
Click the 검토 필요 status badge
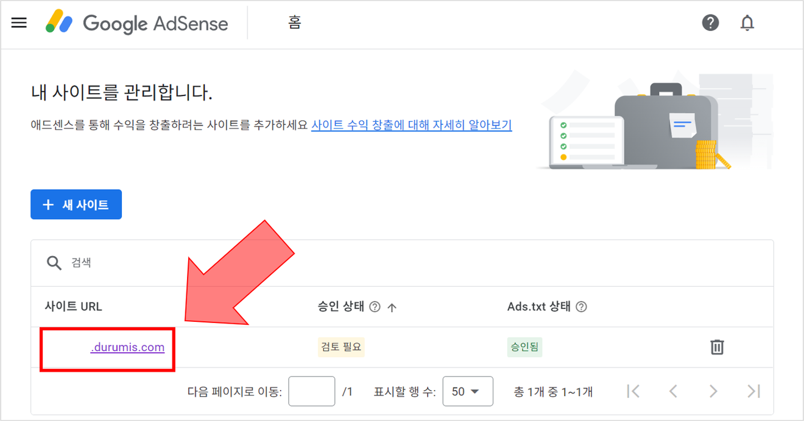point(341,347)
